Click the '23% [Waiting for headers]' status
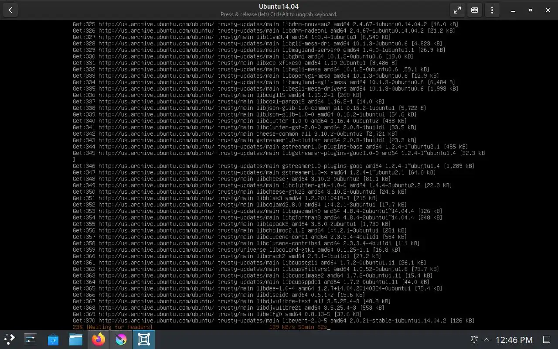Viewport: 558px width, 349px height. [x=112, y=327]
